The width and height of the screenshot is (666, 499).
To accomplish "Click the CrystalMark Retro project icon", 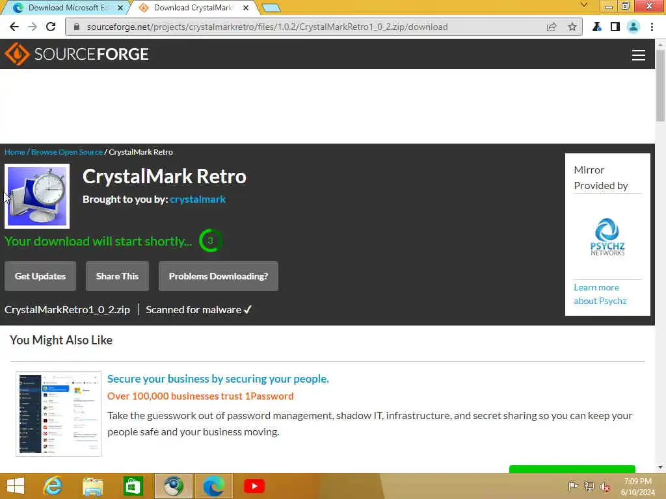I will point(37,196).
